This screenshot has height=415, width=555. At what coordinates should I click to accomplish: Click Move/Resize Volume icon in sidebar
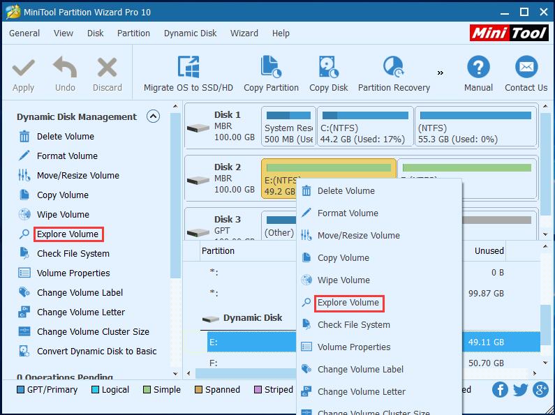(x=24, y=175)
